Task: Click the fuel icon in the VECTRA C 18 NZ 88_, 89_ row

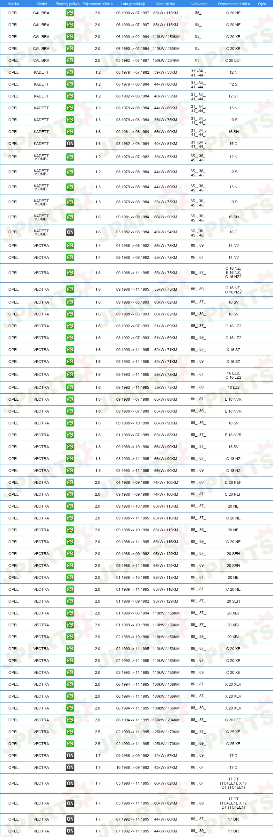Action: point(70,471)
